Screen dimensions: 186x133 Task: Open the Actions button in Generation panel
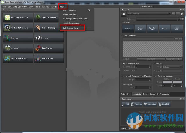click(136, 104)
